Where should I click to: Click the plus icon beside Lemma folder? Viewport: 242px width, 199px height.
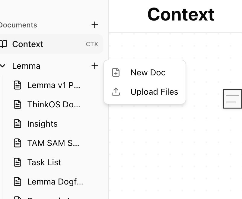coord(95,66)
